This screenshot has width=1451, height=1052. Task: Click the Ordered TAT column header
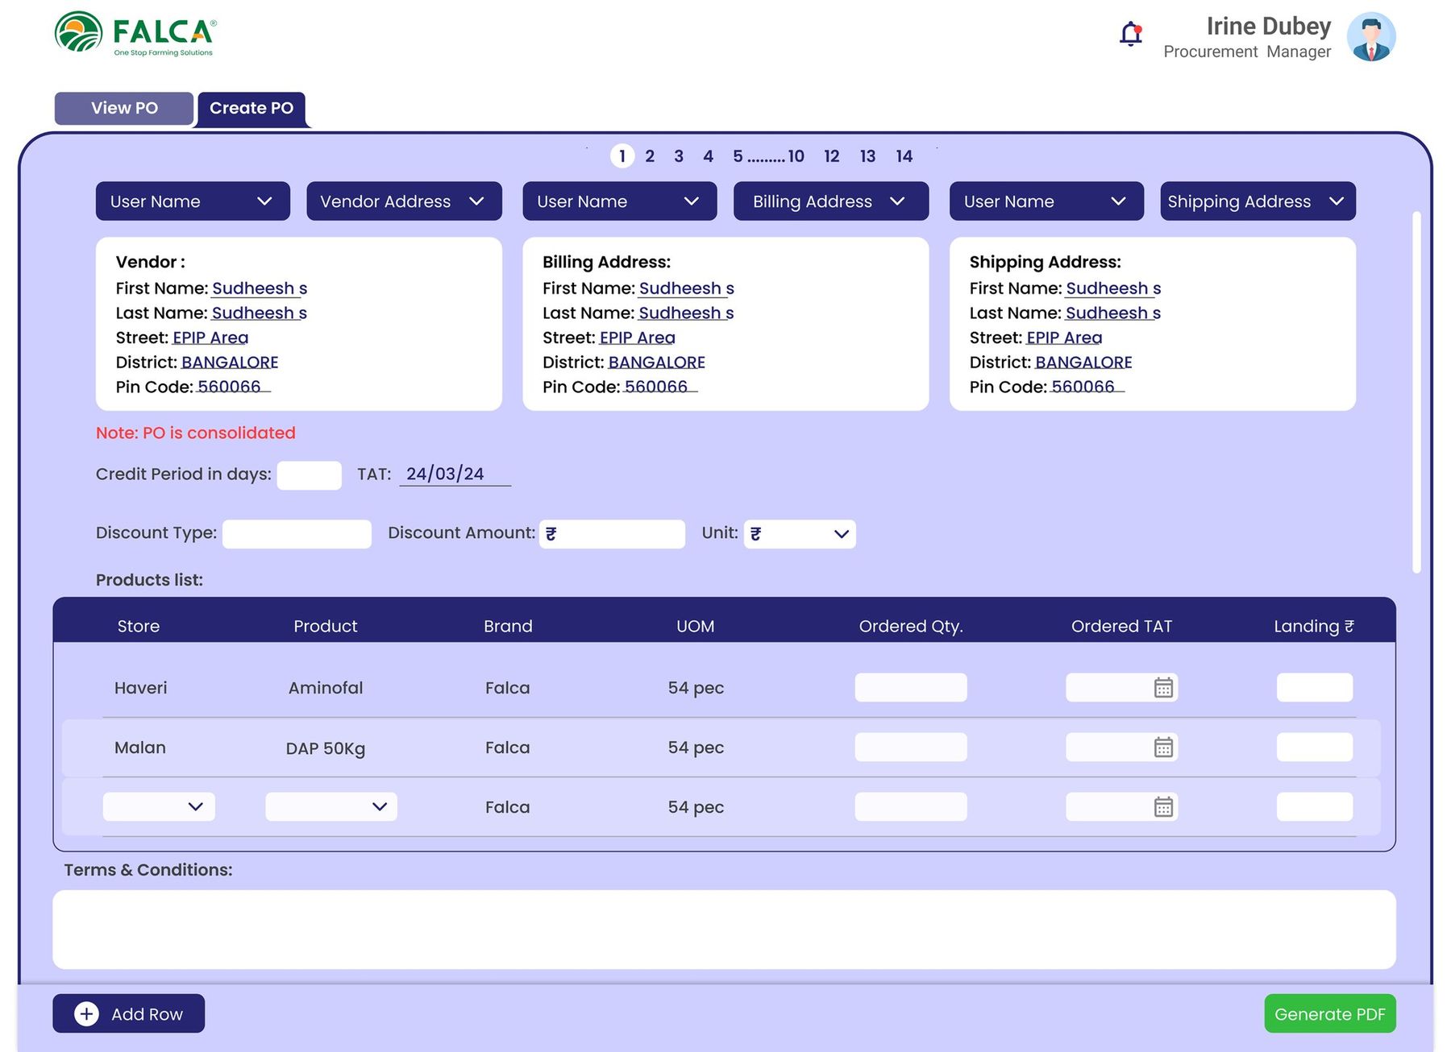click(1121, 626)
